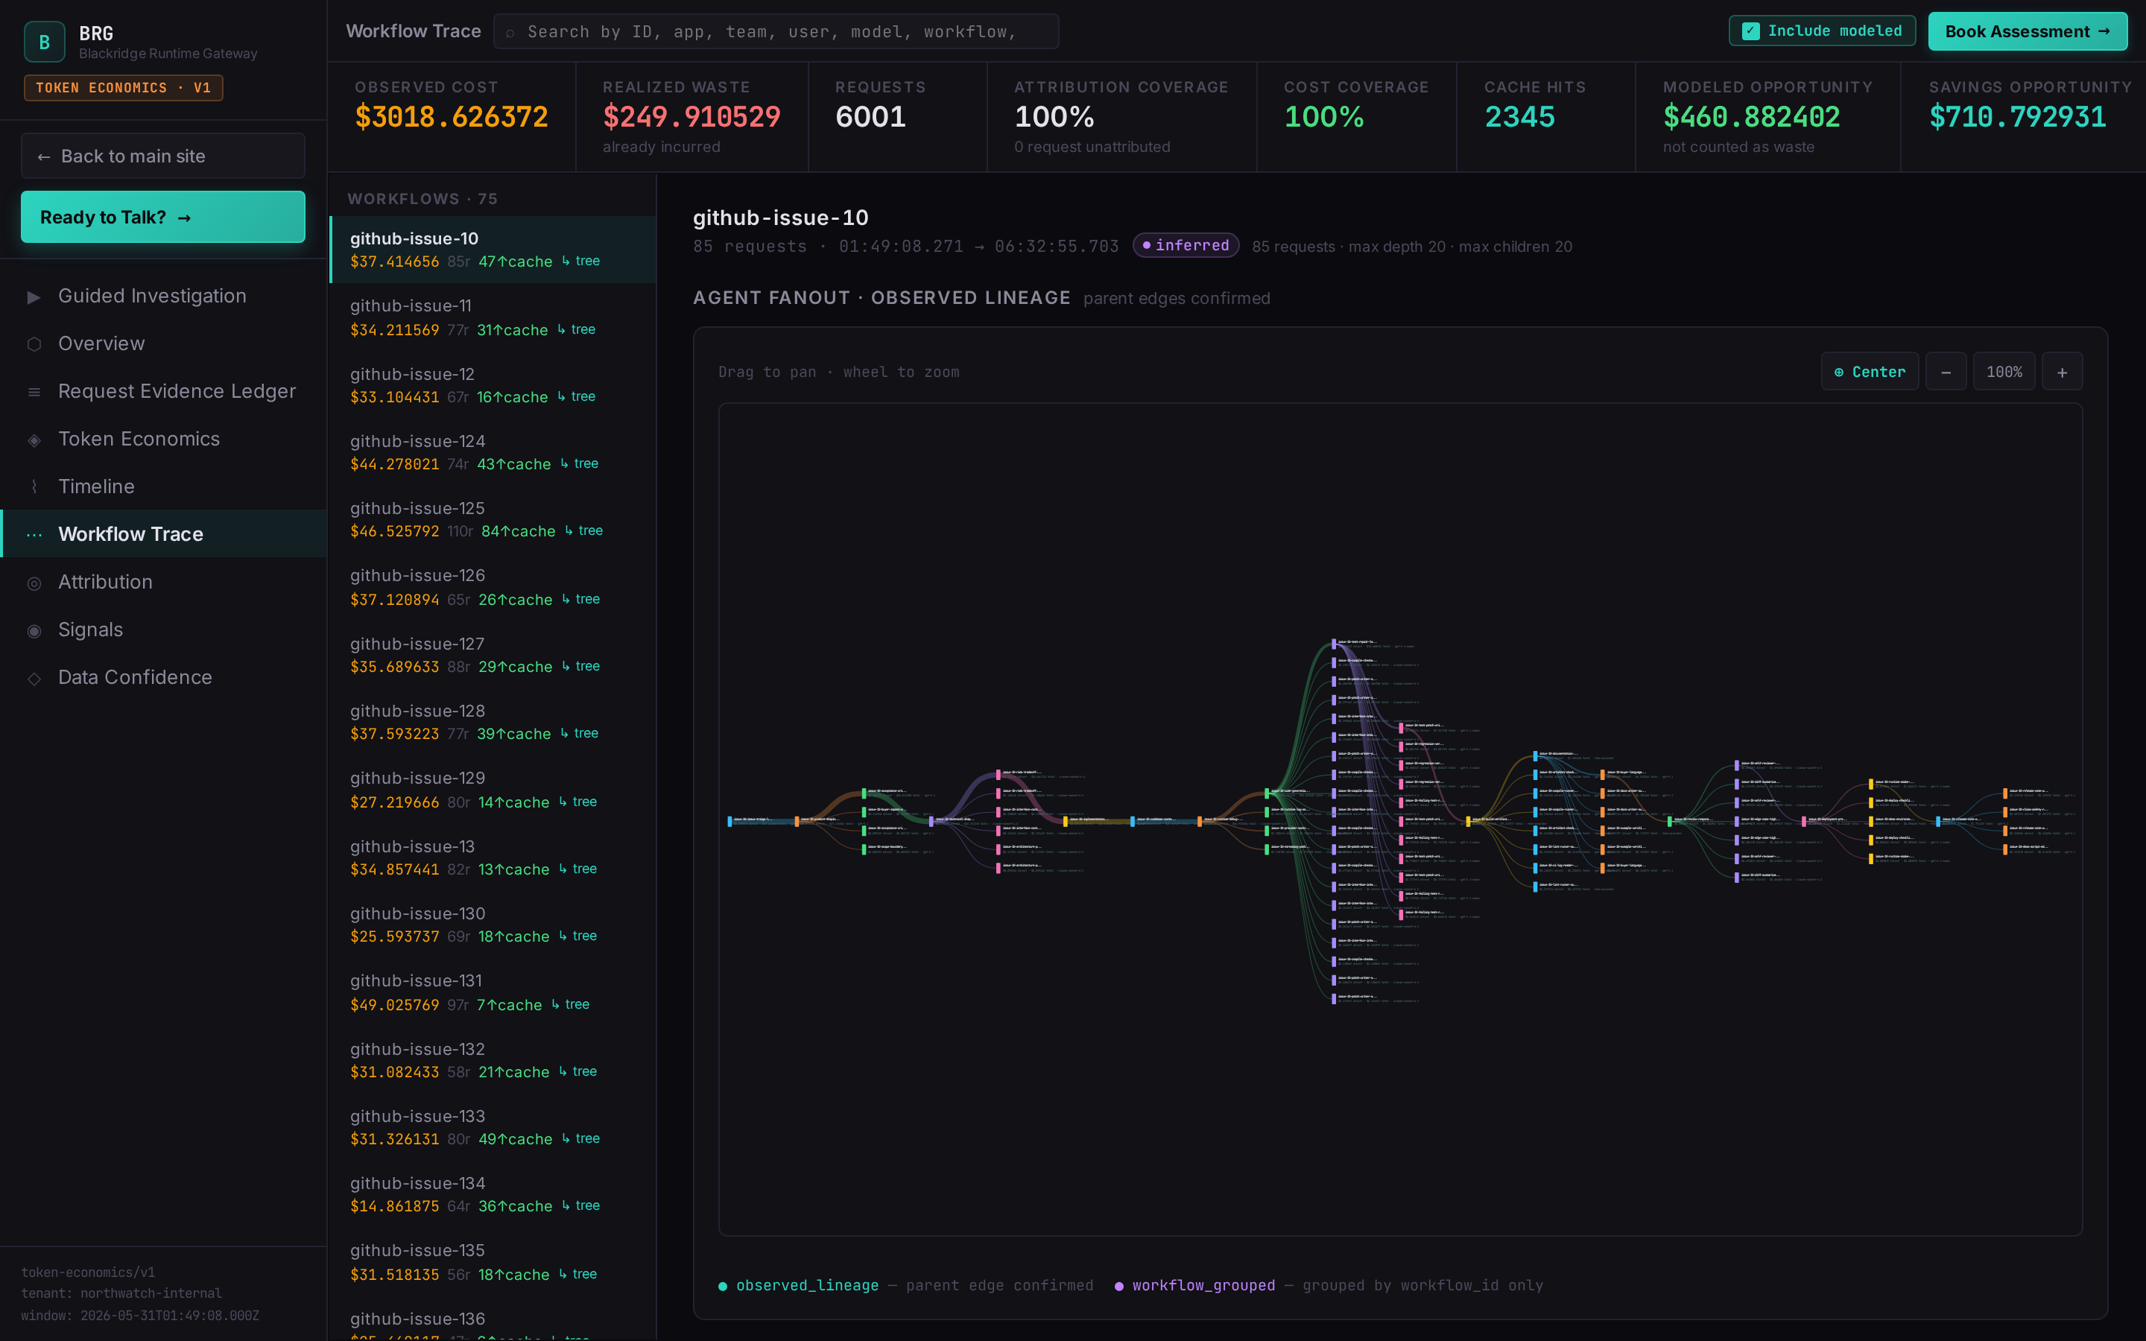This screenshot has width=2146, height=1341.
Task: Select Workflow Trace in sidebar
Action: click(x=163, y=534)
